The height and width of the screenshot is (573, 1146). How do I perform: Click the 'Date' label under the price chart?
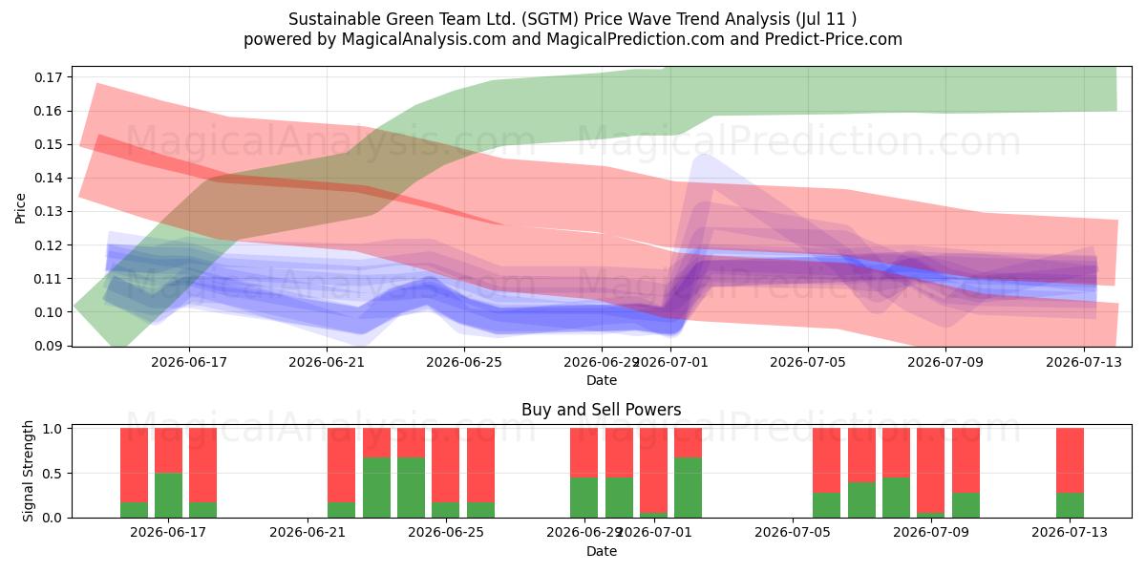point(602,380)
